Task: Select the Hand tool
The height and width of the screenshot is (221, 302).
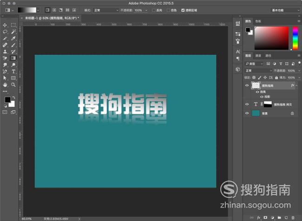Action: [x=5, y=84]
